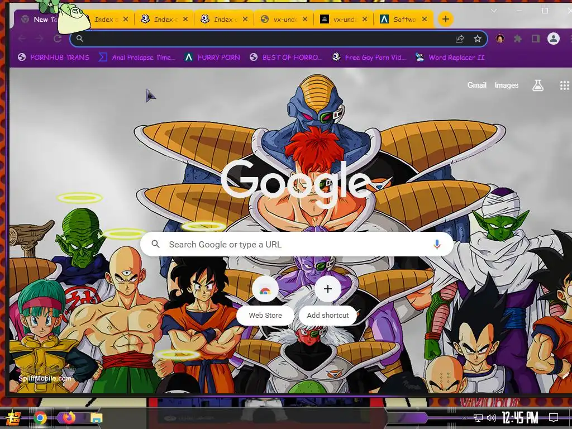
Task: Bookmark this tab with the star icon
Action: [x=477, y=39]
